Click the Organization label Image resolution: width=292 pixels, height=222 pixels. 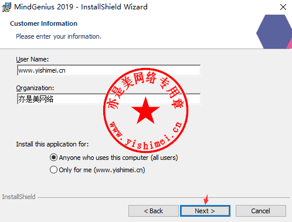(35, 88)
